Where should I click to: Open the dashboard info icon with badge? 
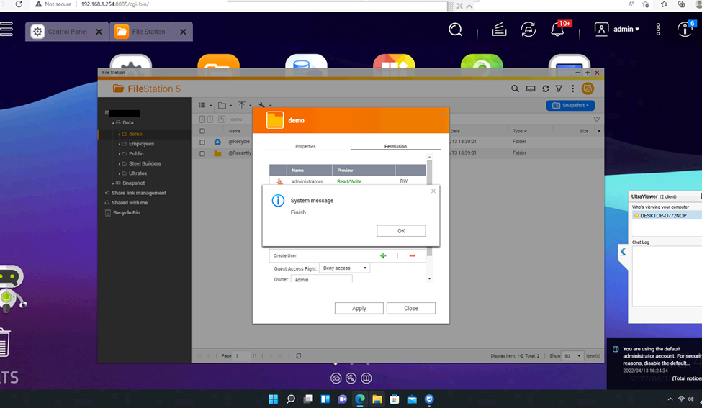pyautogui.click(x=686, y=29)
